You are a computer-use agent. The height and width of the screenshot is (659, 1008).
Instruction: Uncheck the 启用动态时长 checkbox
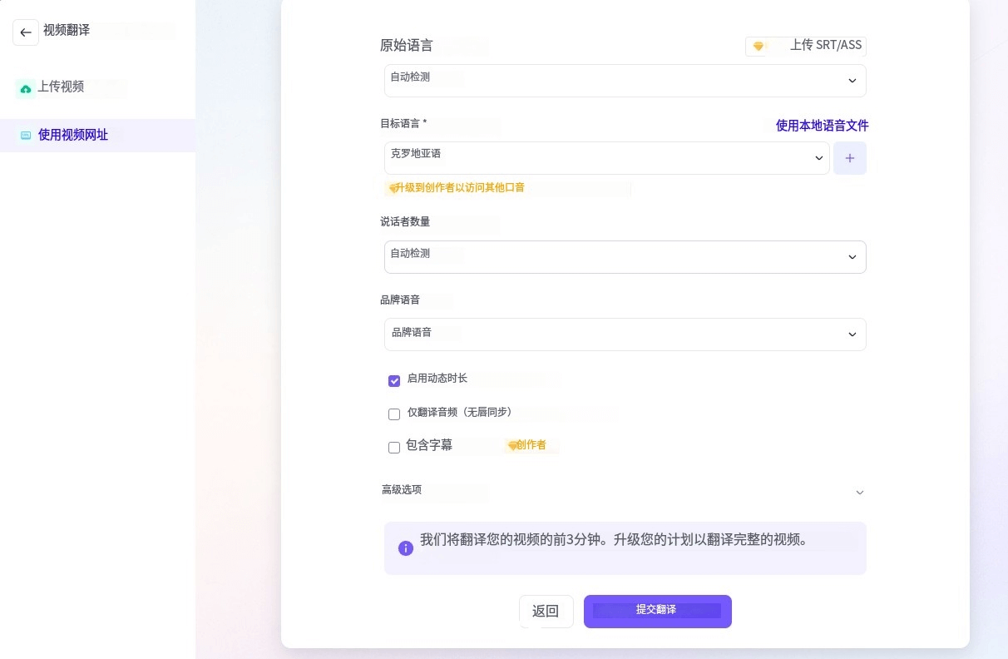pos(394,381)
